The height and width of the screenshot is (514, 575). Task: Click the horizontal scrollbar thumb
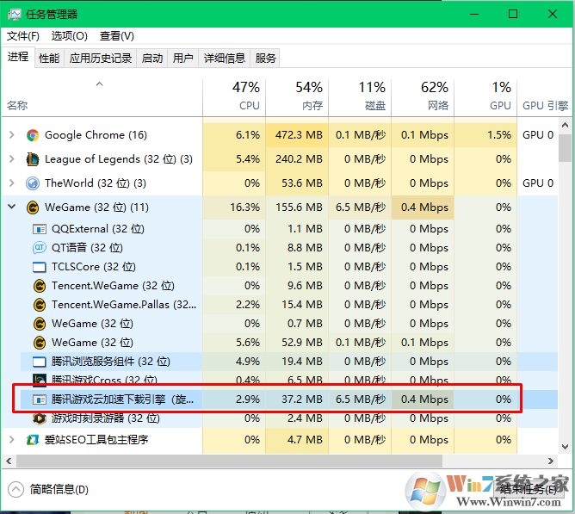pos(229,461)
